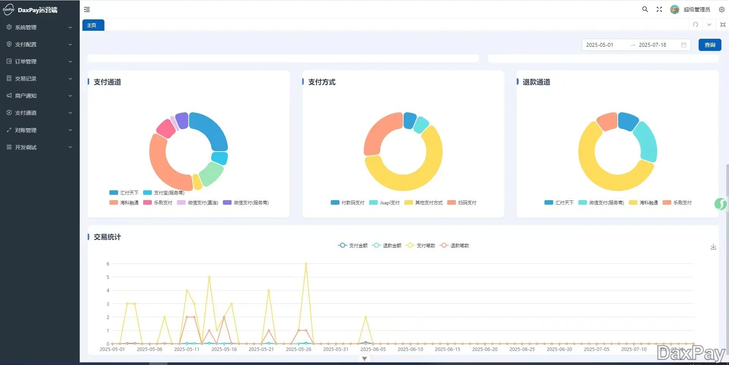729x365 pixels.
Task: Click the 系统管理 gear icon in sidebar
Action: [9, 27]
